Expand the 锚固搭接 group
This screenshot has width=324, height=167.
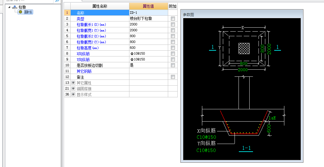73,88
